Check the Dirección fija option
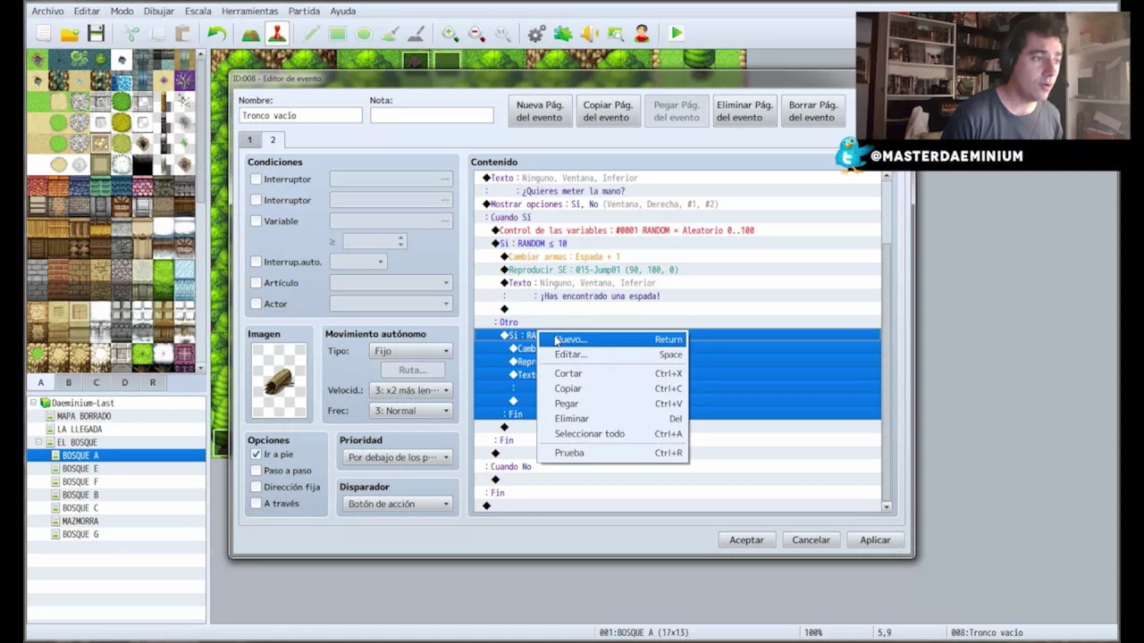Viewport: 1144px width, 643px height. click(256, 488)
